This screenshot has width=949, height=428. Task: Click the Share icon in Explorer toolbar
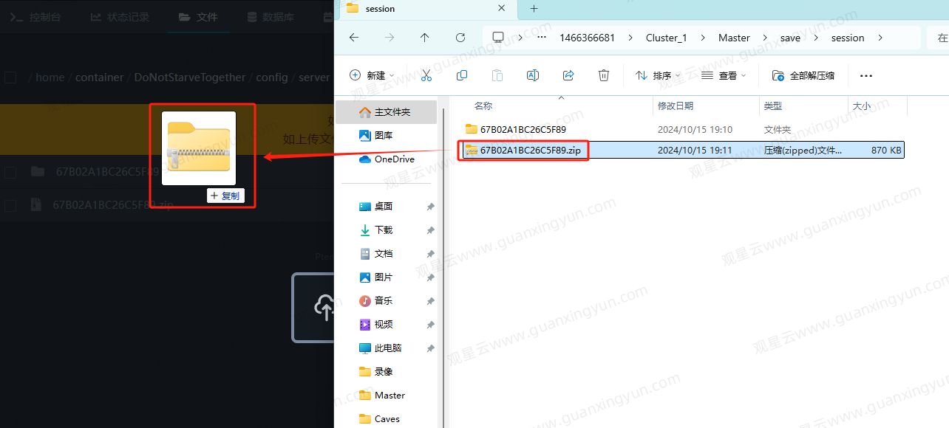568,75
